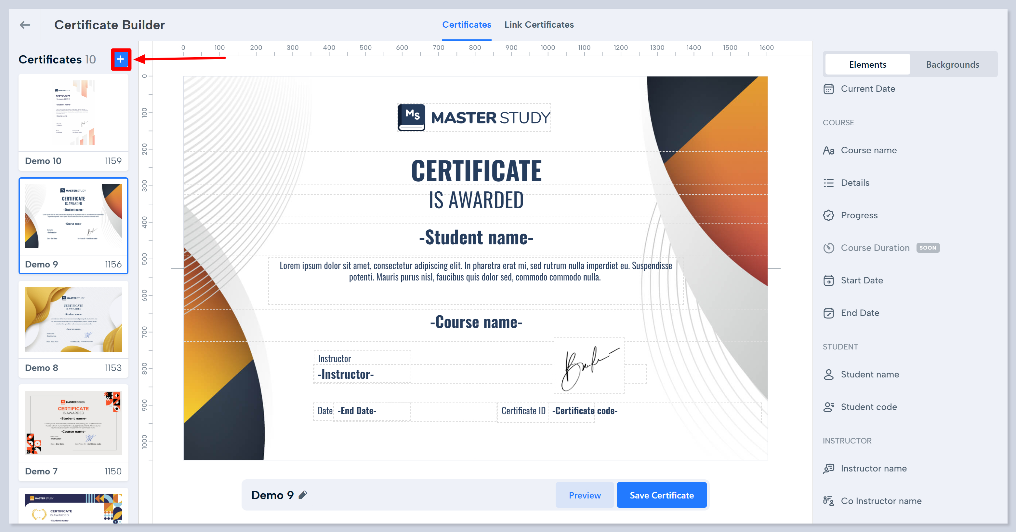Click the Instructor name icon

click(828, 469)
